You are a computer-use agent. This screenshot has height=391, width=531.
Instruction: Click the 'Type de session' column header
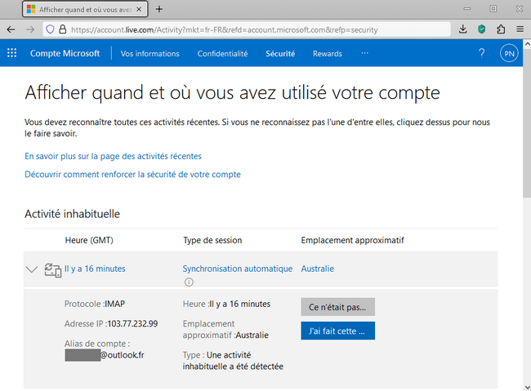212,240
